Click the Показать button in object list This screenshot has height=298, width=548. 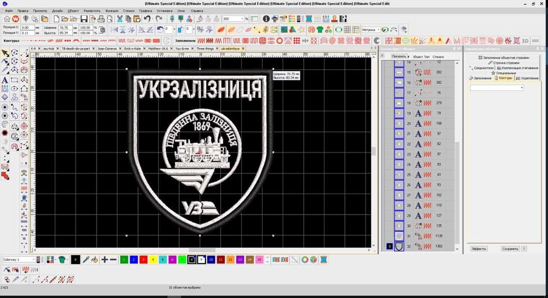[399, 57]
